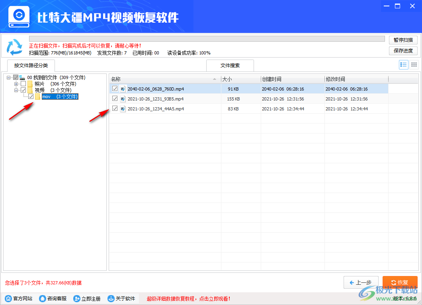Click the 官方网站 home icon
422x305 pixels.
(x=8, y=299)
